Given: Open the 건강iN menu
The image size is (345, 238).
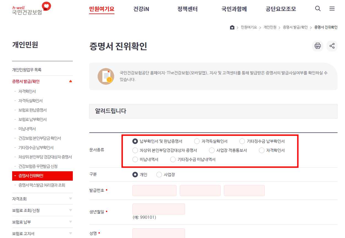Looking at the screenshot, I should (x=141, y=9).
